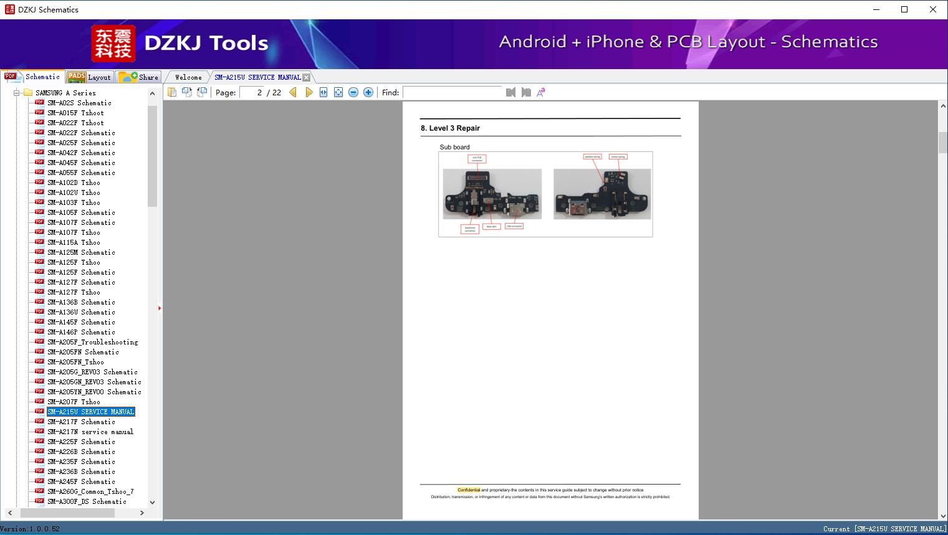Click the document viewer scroll-down arrow
The image size is (948, 535).
(943, 515)
